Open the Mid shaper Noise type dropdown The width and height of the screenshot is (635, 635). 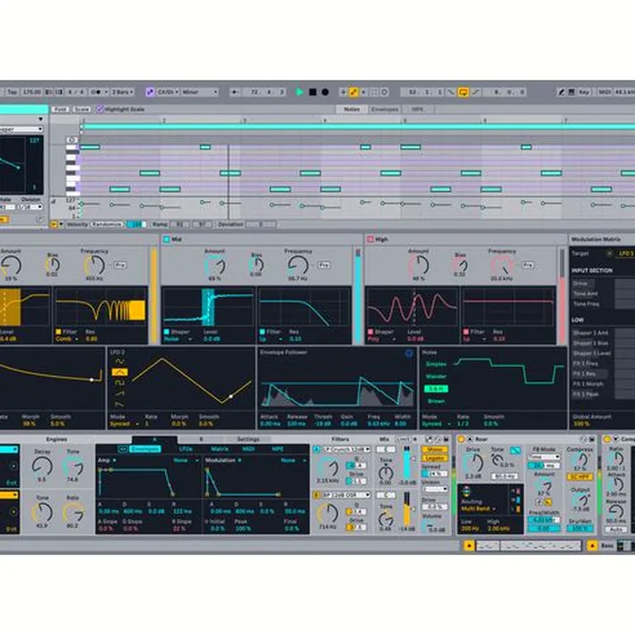pos(178,339)
